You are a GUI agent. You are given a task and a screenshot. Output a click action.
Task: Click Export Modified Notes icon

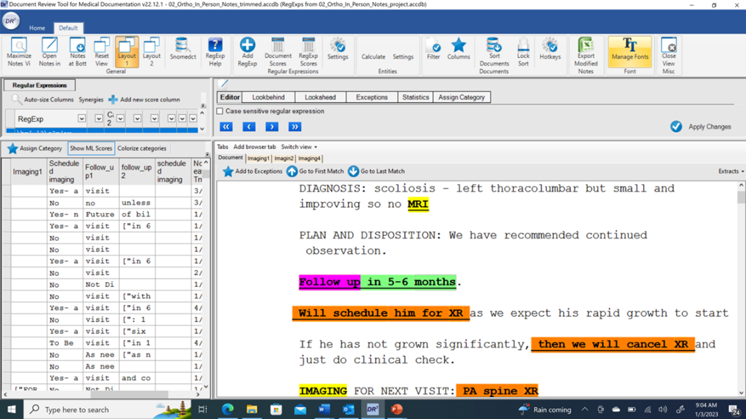586,45
